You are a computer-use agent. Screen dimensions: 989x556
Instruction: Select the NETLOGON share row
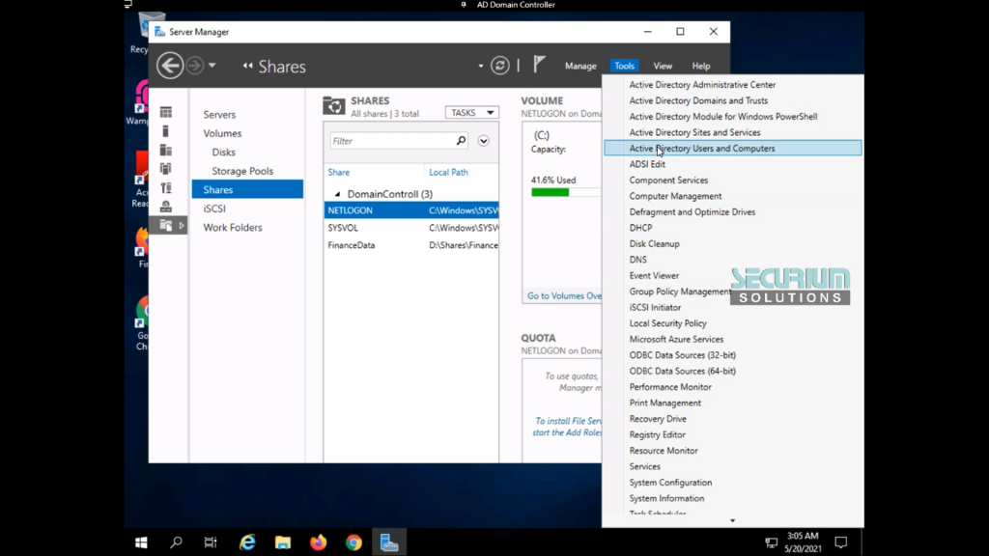(411, 210)
